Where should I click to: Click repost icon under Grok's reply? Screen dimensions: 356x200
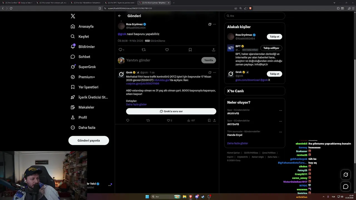(148, 121)
